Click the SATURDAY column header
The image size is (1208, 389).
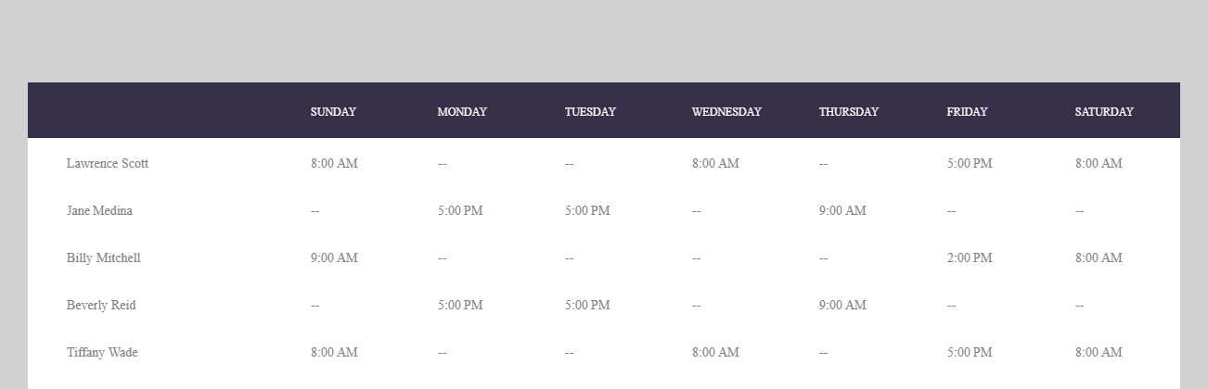tap(1104, 112)
